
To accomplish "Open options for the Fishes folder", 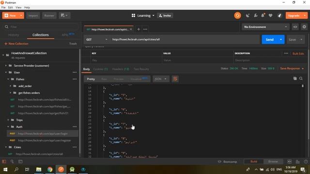I will coord(75,79).
